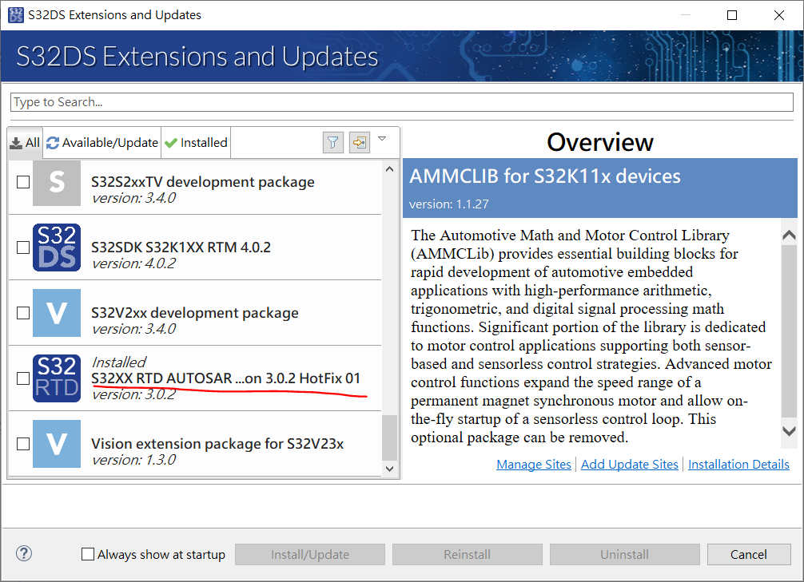Check the S32XX RTD AUTOSAR checkbox
The height and width of the screenshot is (582, 804).
(x=23, y=378)
